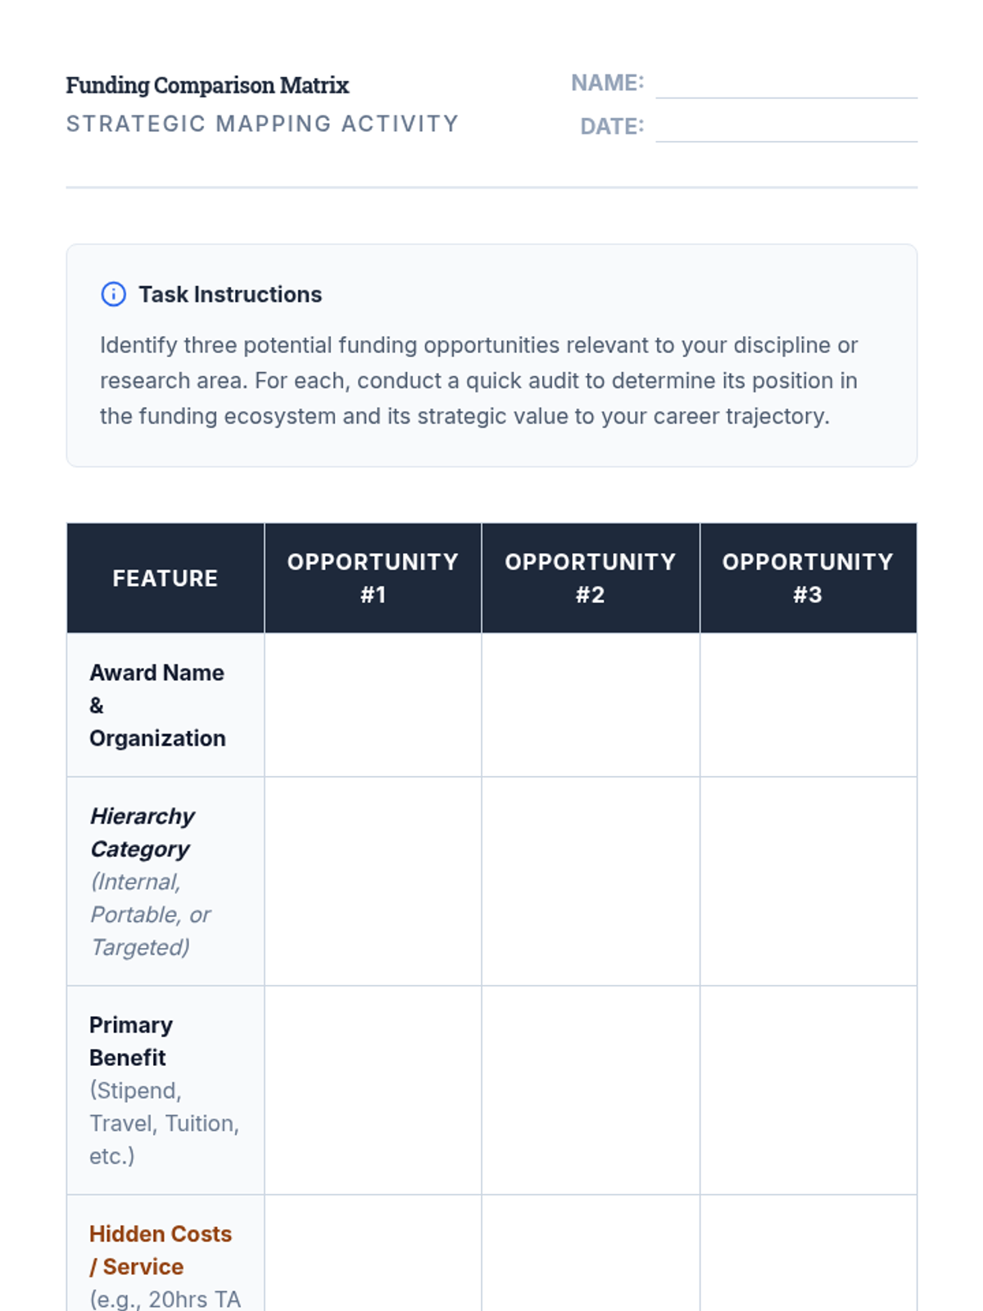Click Award Name cell for Opportunity #2

pyautogui.click(x=591, y=705)
